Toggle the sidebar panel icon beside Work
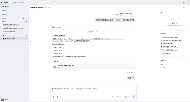This screenshot has height=102, width=190. tap(10, 2)
